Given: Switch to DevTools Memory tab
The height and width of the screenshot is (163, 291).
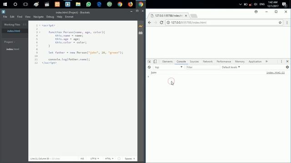Looking at the screenshot, I should [x=240, y=62].
